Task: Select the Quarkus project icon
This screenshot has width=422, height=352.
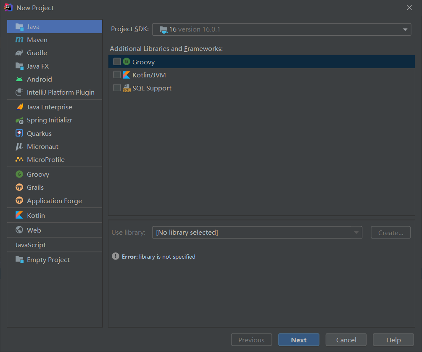Action: 19,133
